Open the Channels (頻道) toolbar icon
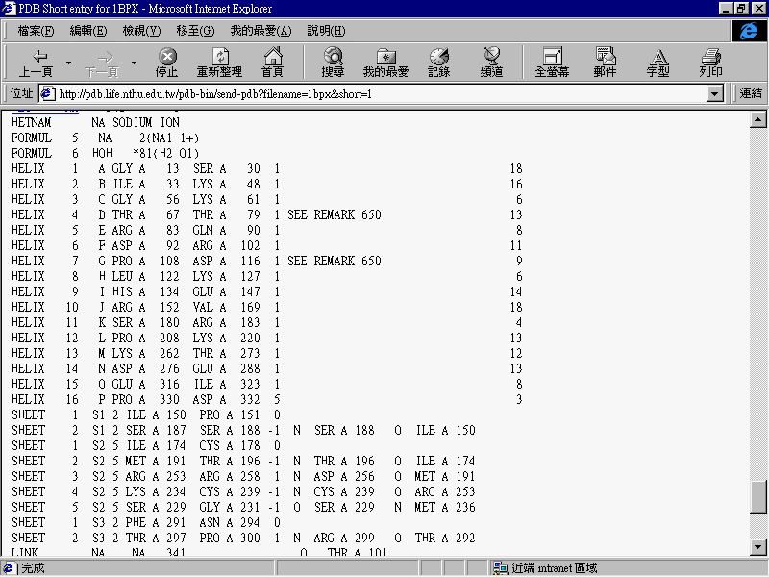Screen dimensions: 769x577 (492, 63)
